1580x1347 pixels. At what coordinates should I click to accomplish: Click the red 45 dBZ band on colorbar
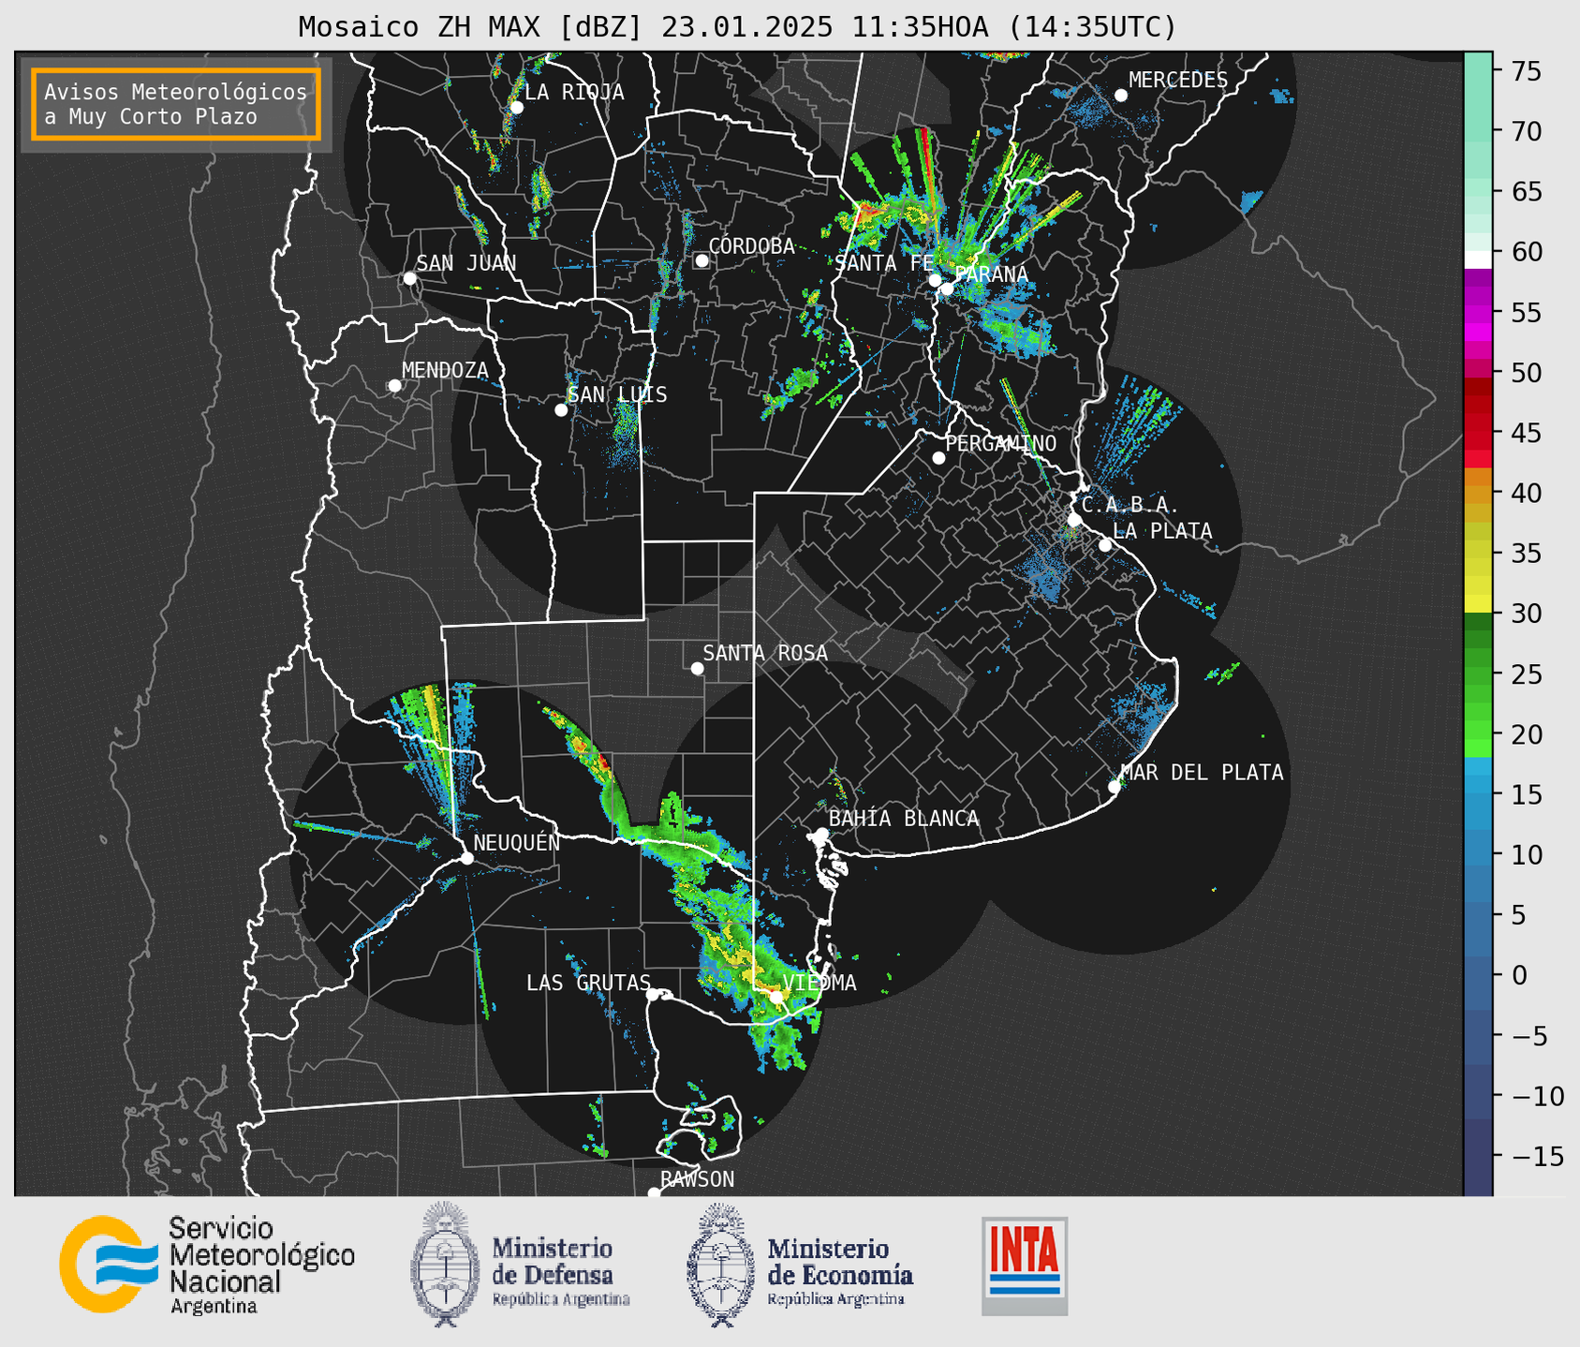[1478, 440]
